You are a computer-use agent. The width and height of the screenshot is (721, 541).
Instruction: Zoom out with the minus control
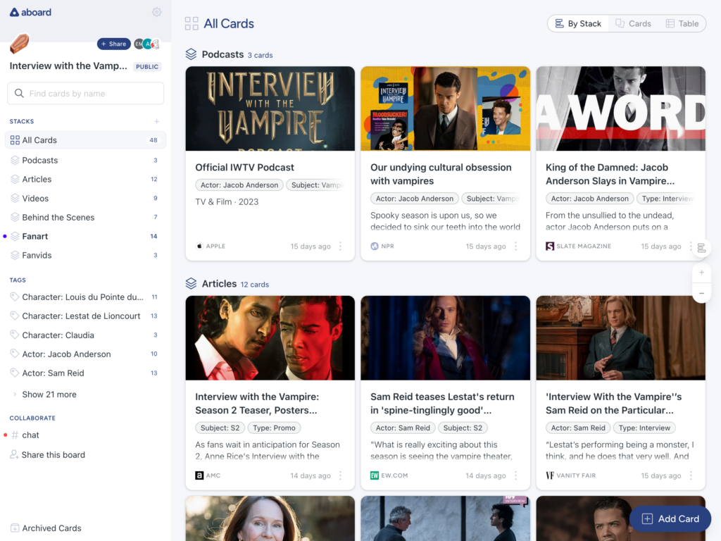tap(702, 293)
